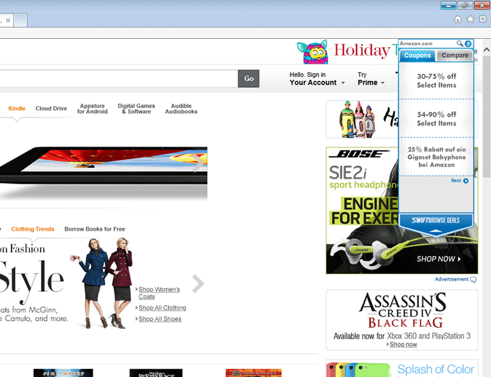Click the Amazon search input field
The width and height of the screenshot is (491, 377).
tap(117, 79)
